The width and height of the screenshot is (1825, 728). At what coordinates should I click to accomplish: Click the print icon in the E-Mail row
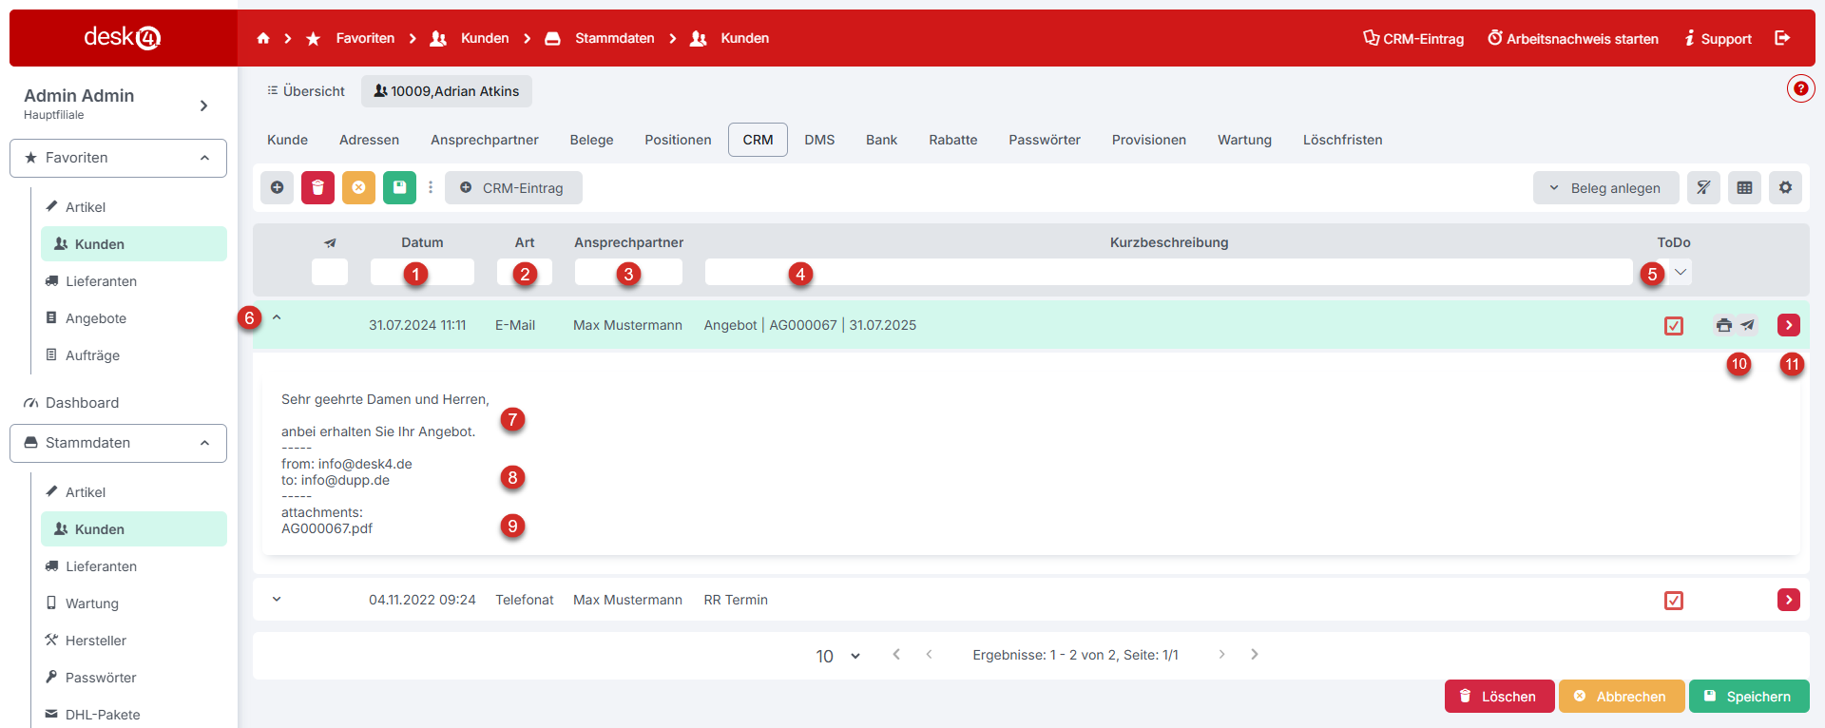[x=1724, y=325]
